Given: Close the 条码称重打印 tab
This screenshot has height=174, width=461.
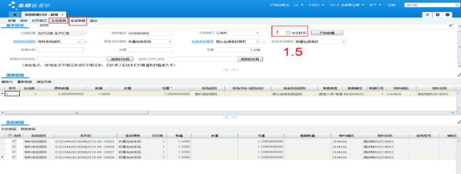Looking at the screenshot, I should pos(62,14).
